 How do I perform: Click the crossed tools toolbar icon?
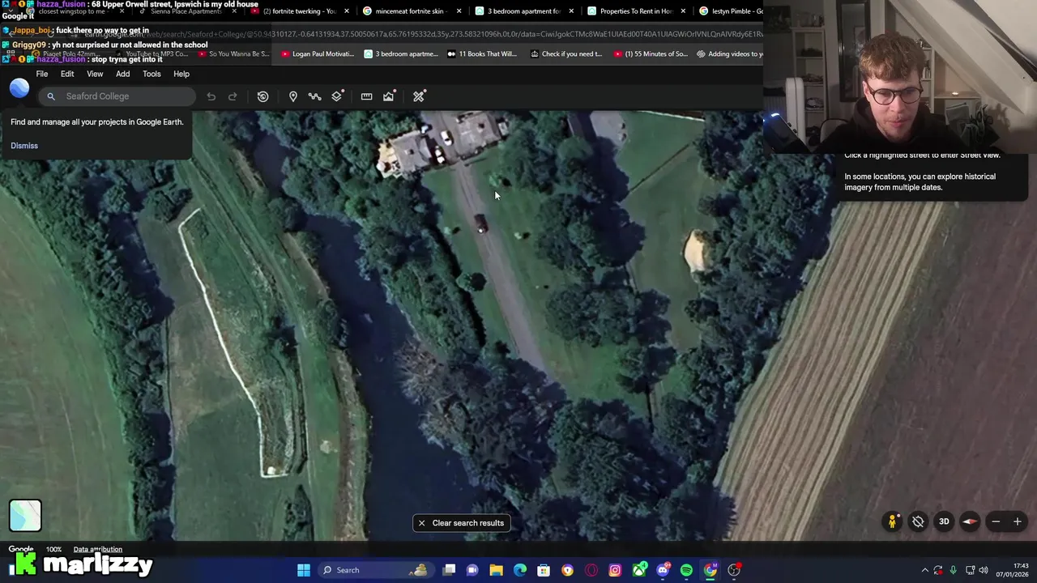[419, 96]
